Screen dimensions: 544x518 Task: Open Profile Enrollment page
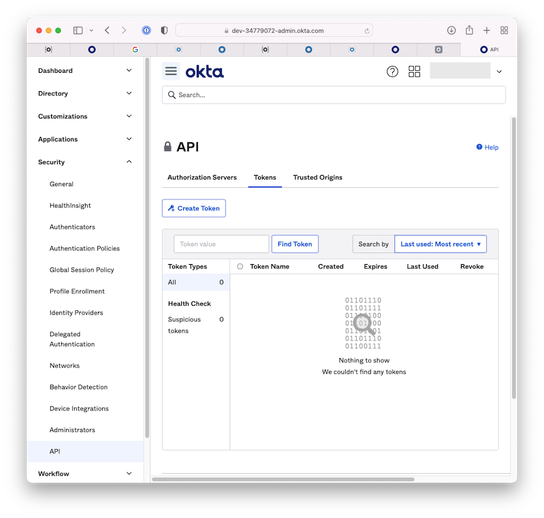coord(77,291)
